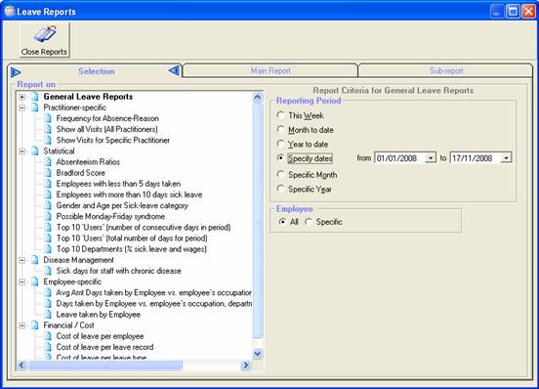This screenshot has width=539, height=389.
Task: Click icon beside Absenteeism Ratios
Action: click(48, 162)
